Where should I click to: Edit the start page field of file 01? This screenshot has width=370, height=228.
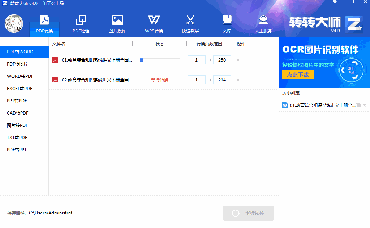(196, 60)
